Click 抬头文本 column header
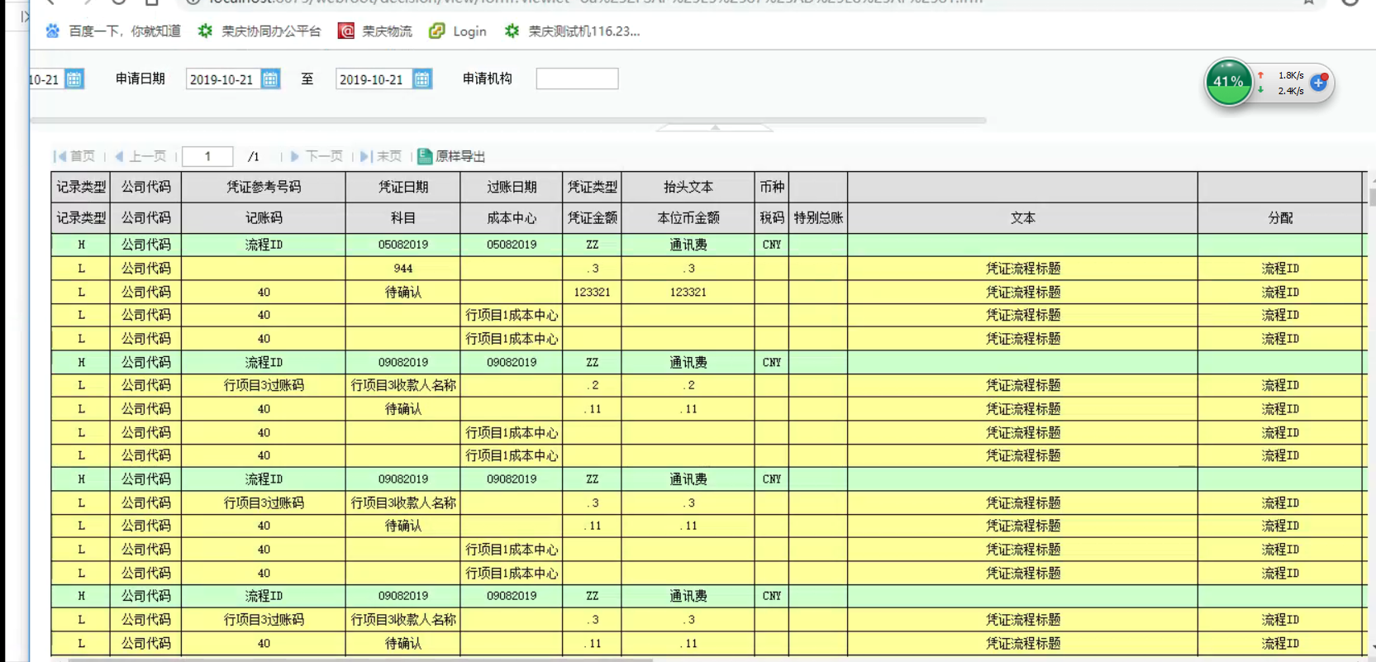Screen dimensions: 1376x662 point(688,188)
